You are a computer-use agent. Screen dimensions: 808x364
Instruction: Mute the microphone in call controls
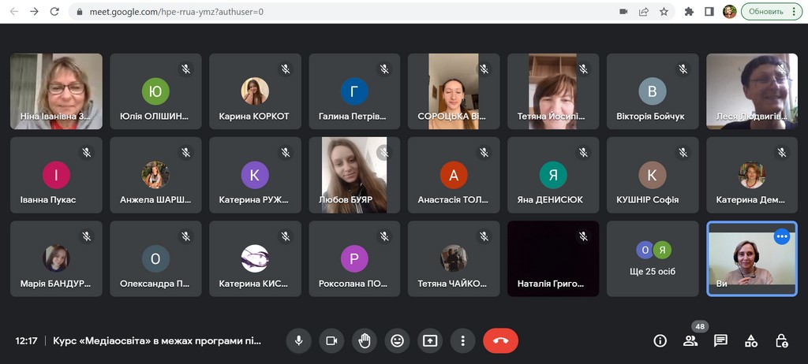coord(298,340)
